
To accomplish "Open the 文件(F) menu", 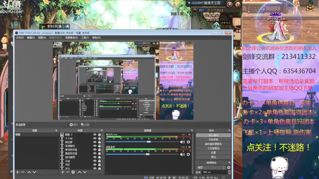I will click(20, 37).
